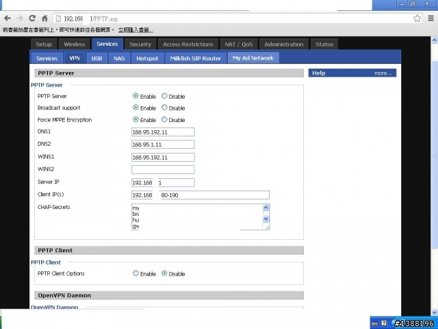Click the page scrollbar up arrow
Screen dimensions: 438x329
coord(435,40)
